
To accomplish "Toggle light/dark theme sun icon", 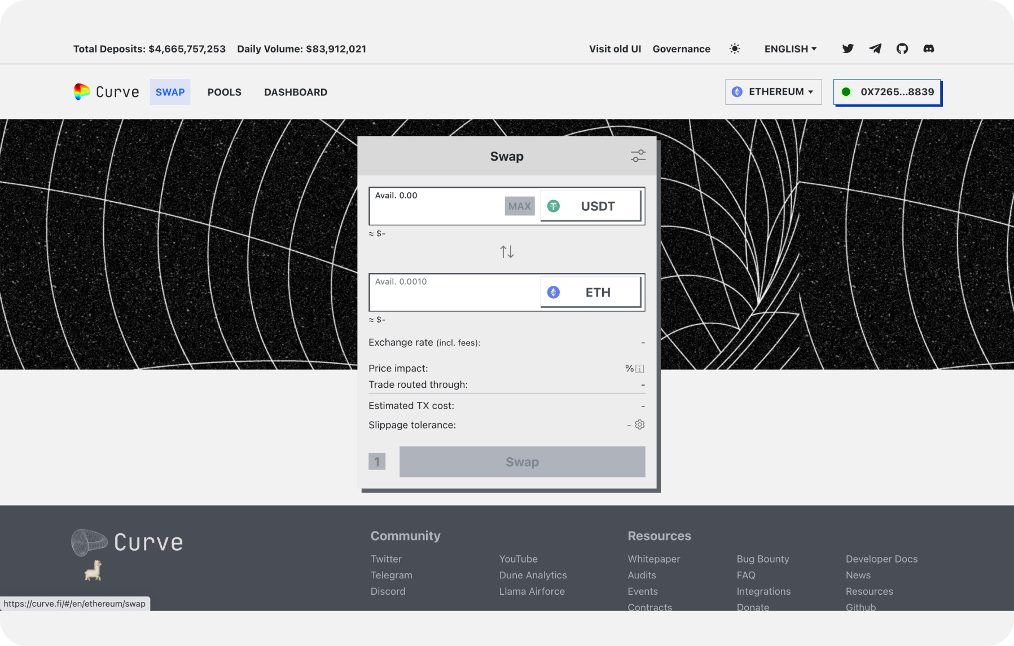I will coord(735,48).
